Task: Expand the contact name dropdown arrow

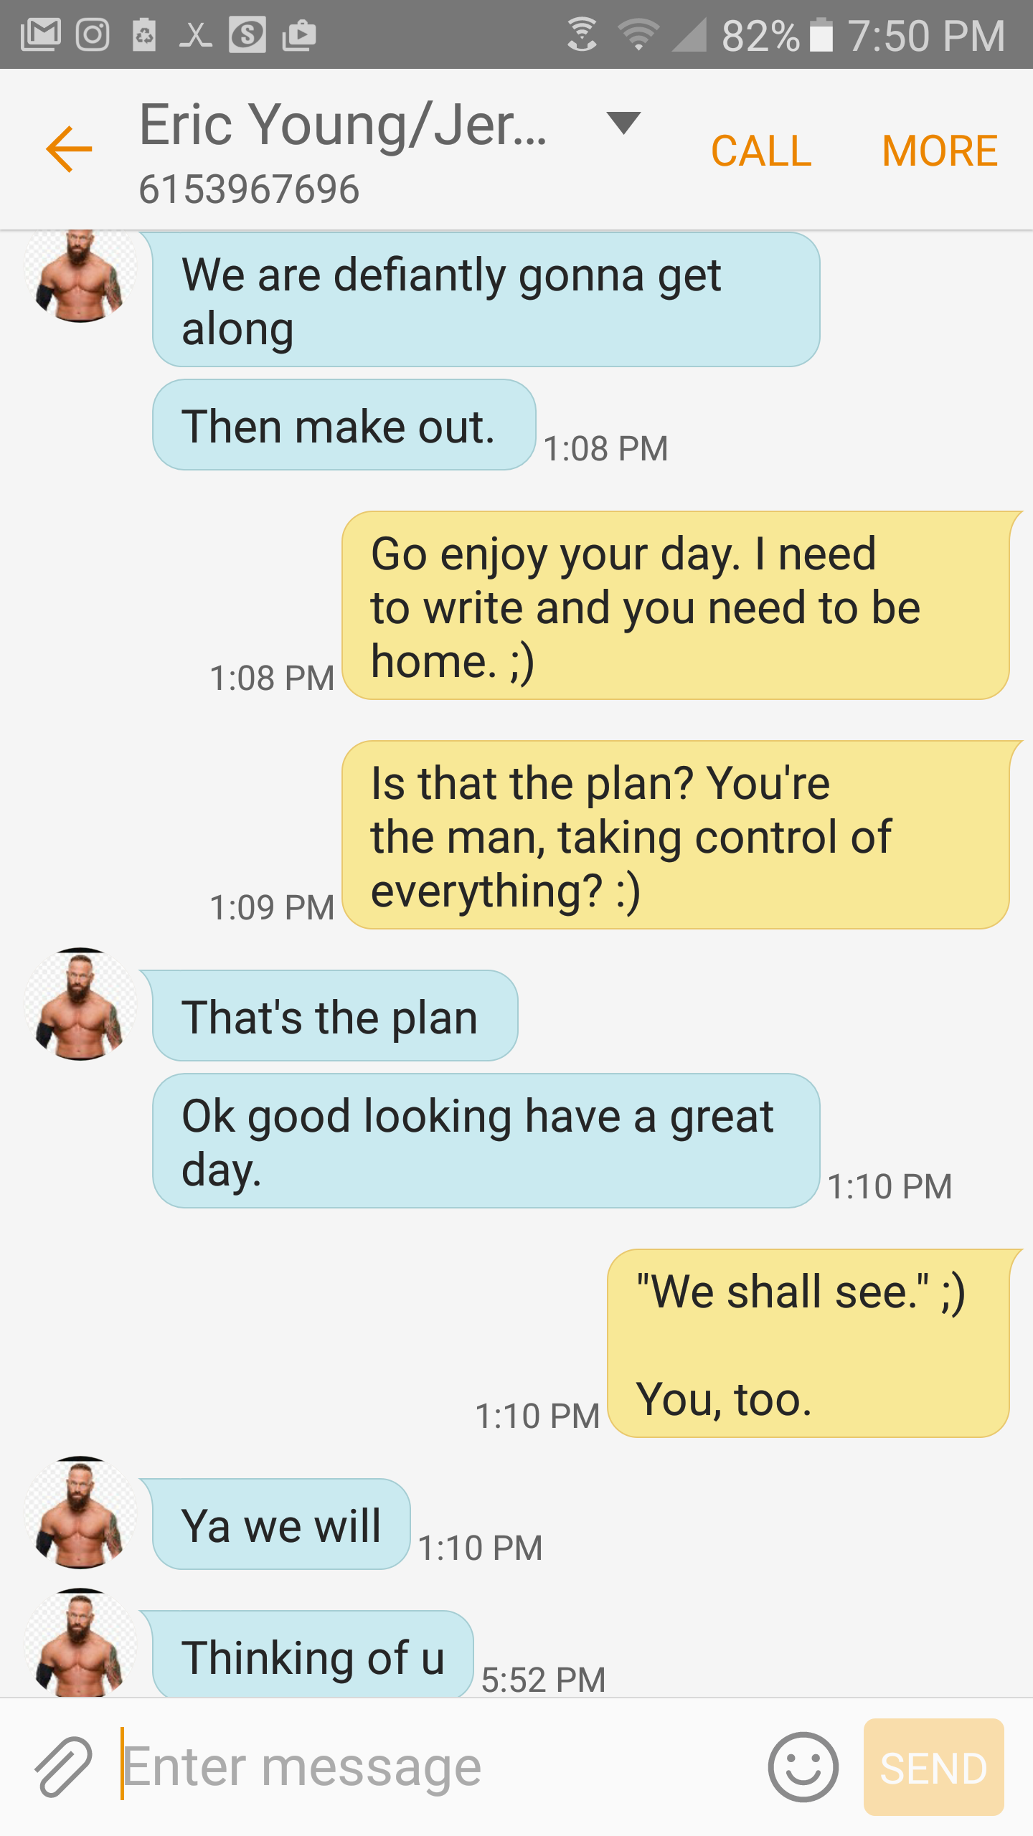Action: click(x=623, y=123)
